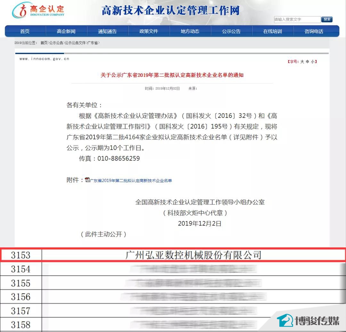
Task: Click the table cell numbered 3155
Action: tap(21, 283)
